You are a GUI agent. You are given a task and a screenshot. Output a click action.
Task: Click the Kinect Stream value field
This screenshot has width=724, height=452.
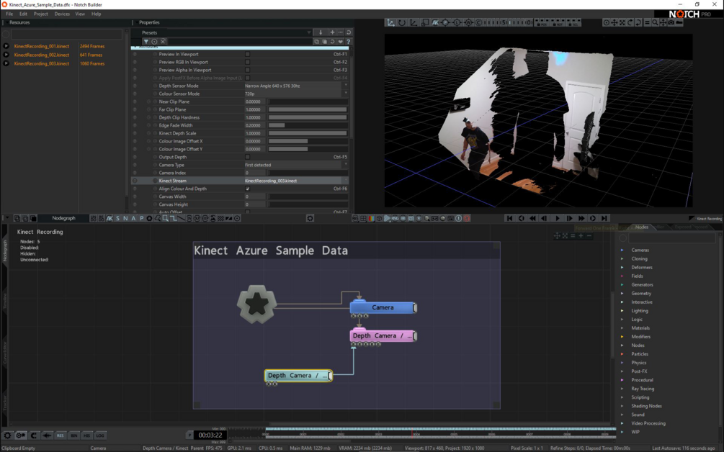(x=296, y=181)
